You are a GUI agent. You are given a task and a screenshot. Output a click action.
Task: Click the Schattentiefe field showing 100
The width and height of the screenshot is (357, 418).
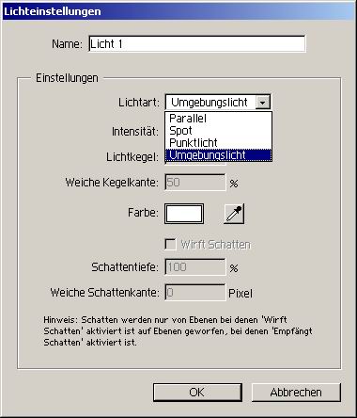pyautogui.click(x=195, y=267)
